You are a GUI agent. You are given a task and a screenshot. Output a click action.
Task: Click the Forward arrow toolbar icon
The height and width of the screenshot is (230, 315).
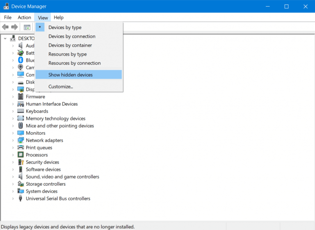pyautogui.click(x=14, y=27)
